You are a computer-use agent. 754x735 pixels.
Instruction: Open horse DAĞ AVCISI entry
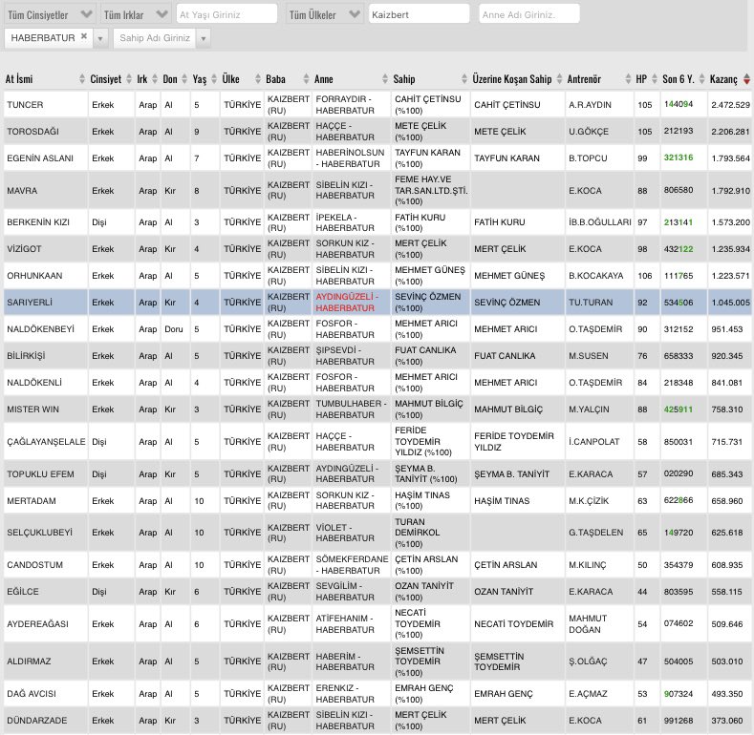pyautogui.click(x=32, y=694)
